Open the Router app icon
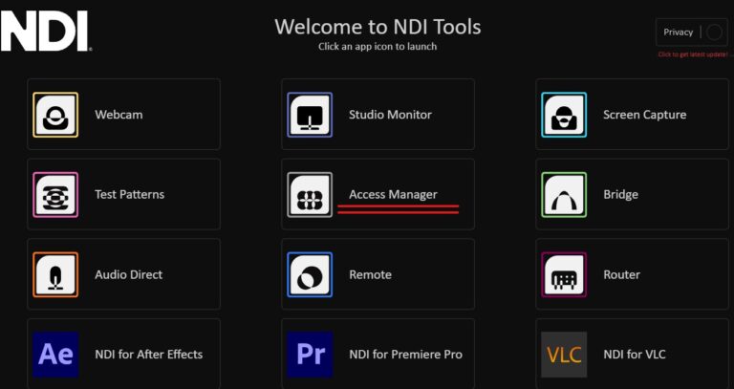 tap(564, 274)
